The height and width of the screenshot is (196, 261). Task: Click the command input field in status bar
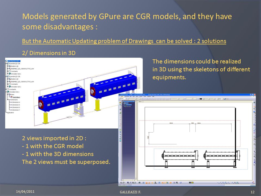coord(237,185)
